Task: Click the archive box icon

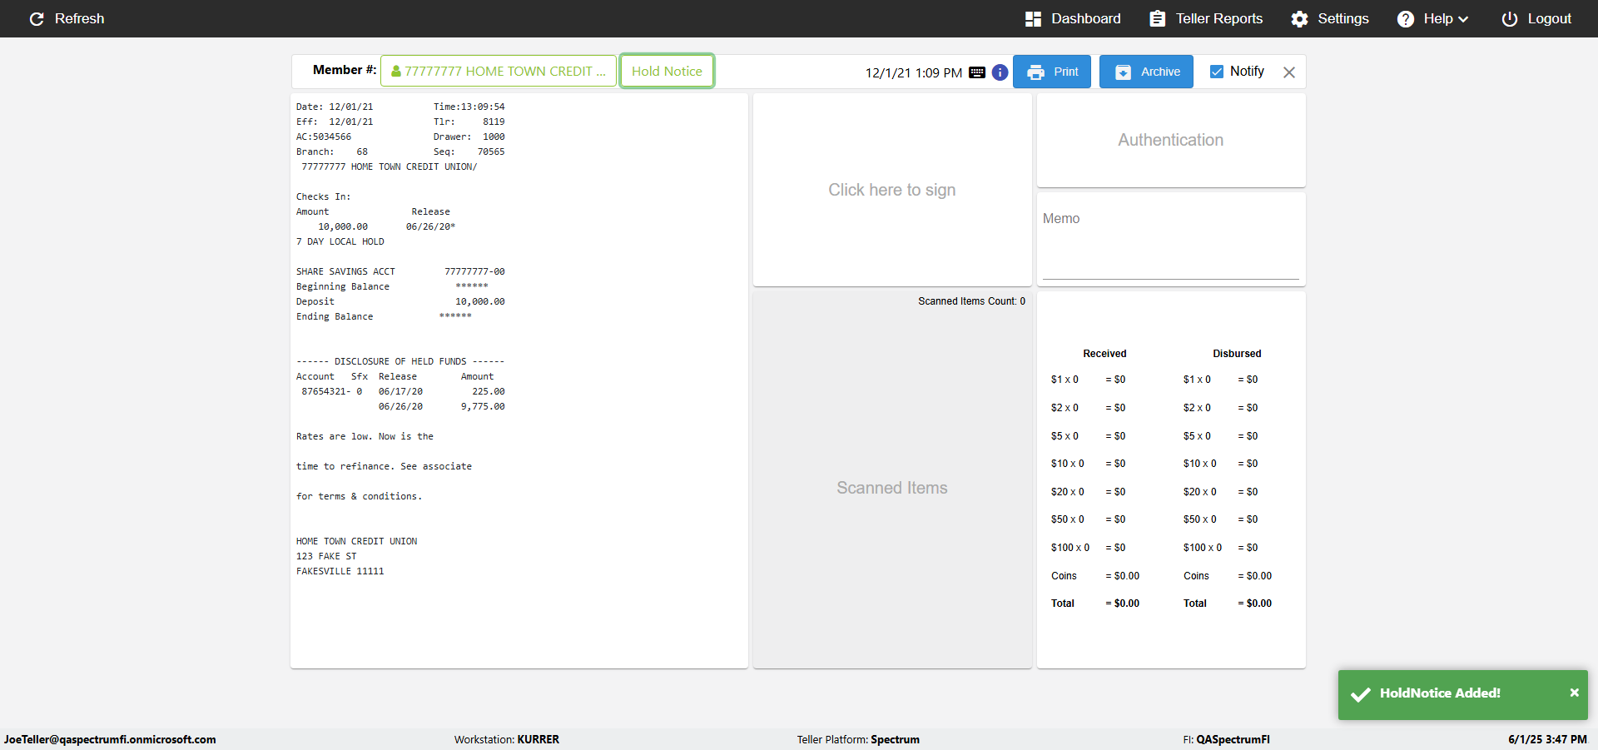Action: point(1123,72)
